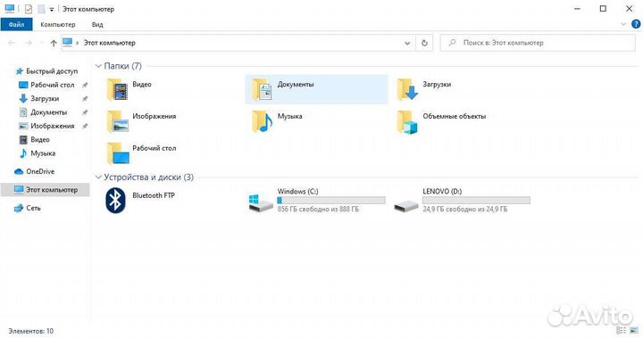Collapse the Устройства и диски (3) group
Image resolution: width=643 pixels, height=338 pixels.
coord(98,177)
